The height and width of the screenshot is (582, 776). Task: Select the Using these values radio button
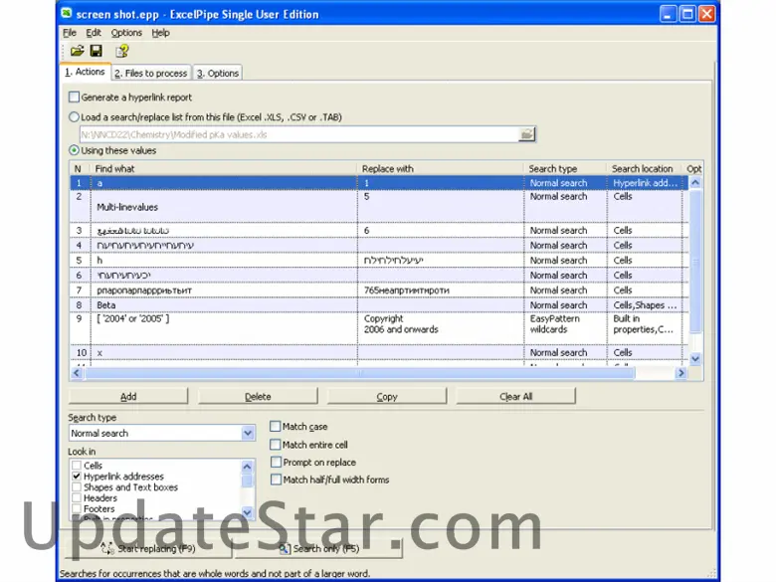(x=75, y=150)
